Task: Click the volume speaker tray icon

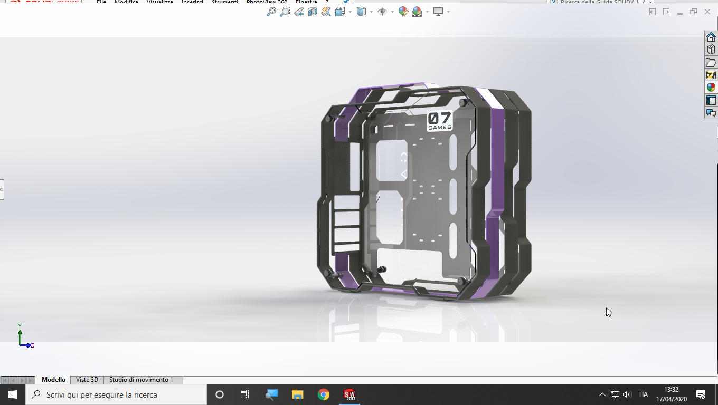Action: pos(627,394)
